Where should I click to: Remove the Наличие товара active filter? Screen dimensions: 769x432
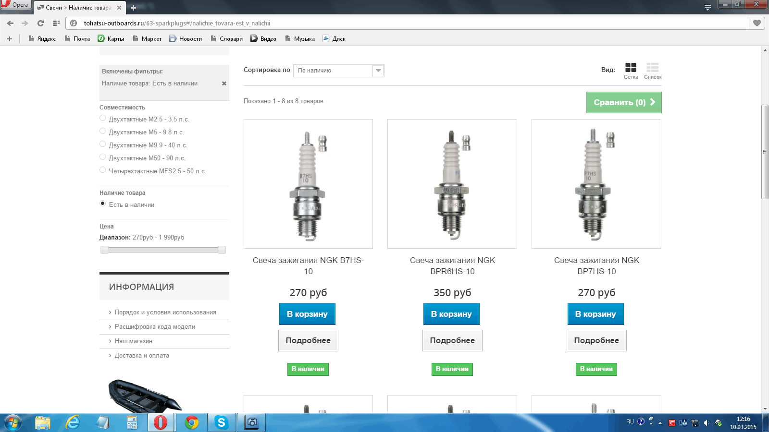point(224,84)
